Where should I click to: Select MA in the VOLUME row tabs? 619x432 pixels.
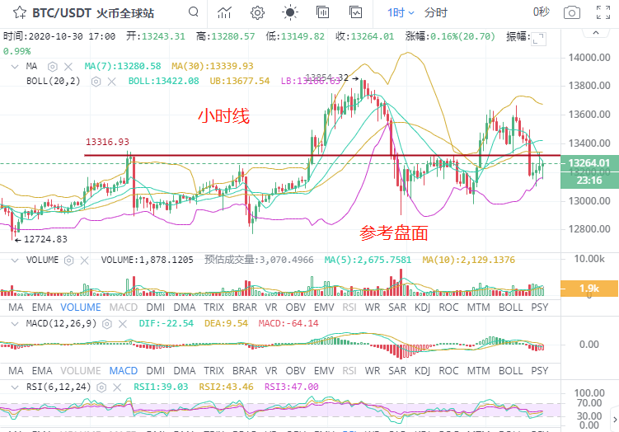tap(16, 308)
